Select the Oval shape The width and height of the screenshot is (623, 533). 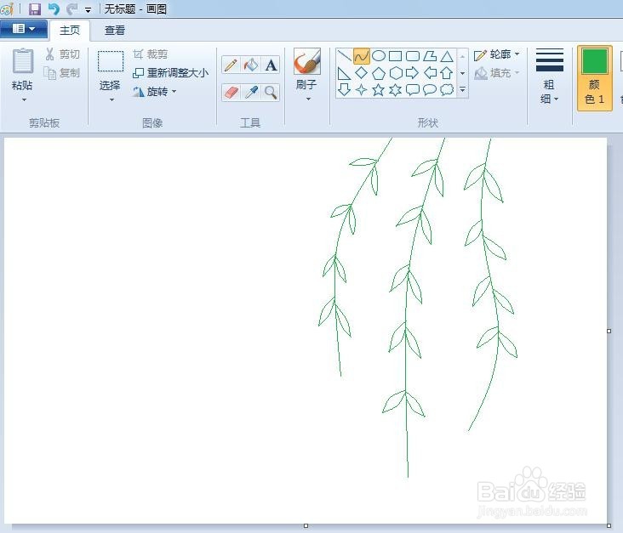(379, 56)
